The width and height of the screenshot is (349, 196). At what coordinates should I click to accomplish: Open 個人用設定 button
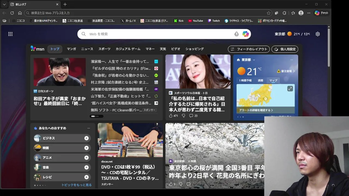285,49
